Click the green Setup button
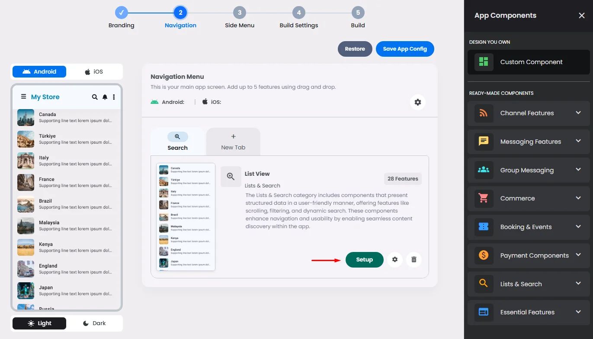 coord(364,259)
